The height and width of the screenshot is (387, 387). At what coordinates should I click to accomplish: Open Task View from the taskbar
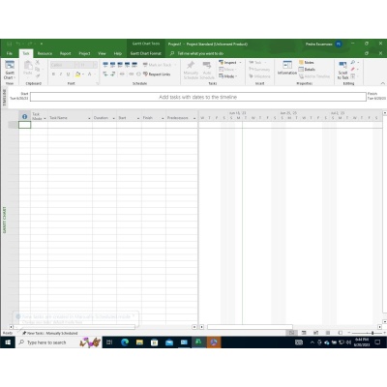click(x=109, y=342)
